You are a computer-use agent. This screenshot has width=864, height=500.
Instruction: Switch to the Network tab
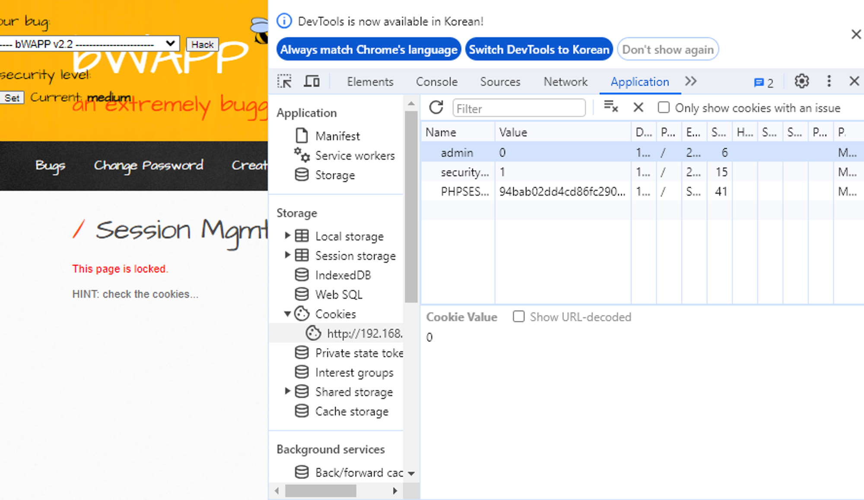[x=565, y=82]
